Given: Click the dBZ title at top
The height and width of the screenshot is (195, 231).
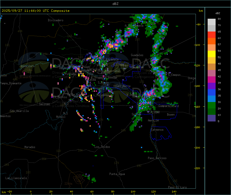Looking at the screenshot, I should click(x=115, y=4).
